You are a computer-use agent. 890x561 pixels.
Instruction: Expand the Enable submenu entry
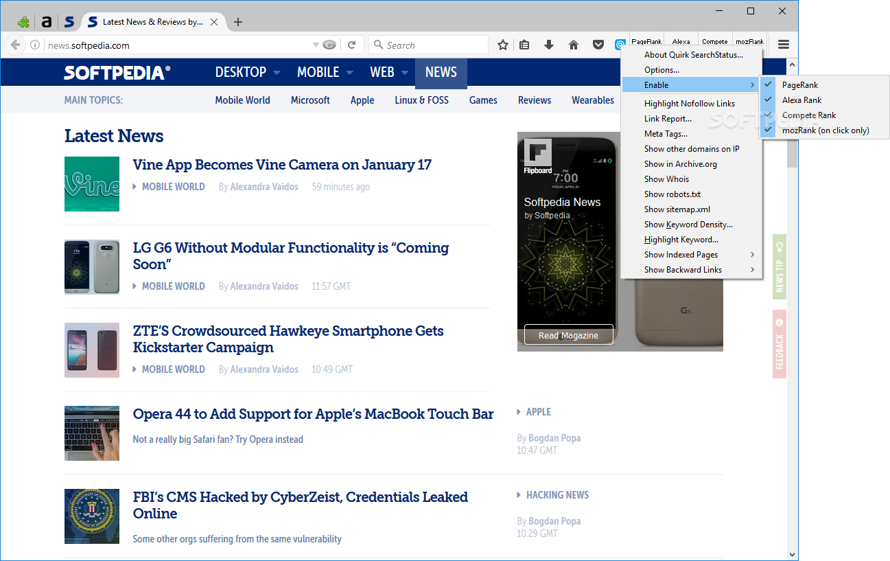[692, 85]
